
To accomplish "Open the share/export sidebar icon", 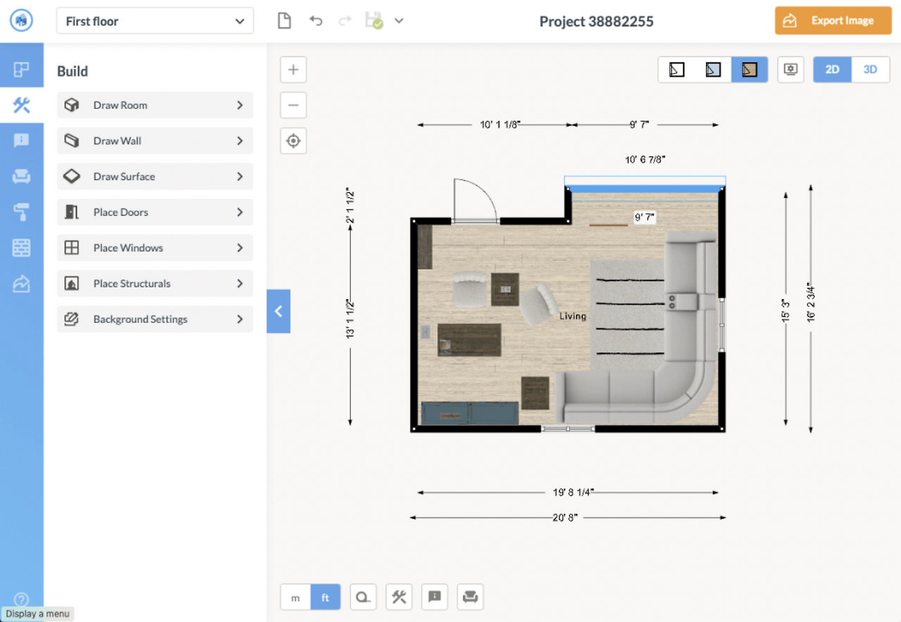I will point(21,284).
